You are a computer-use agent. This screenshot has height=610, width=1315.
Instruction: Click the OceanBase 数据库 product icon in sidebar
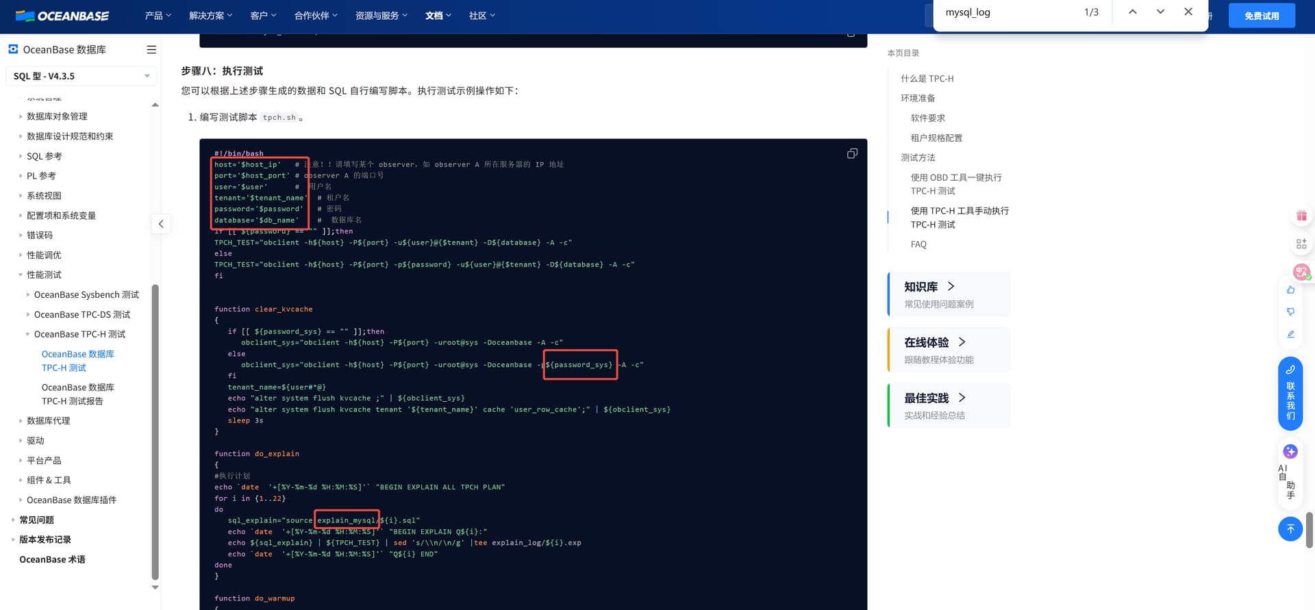coord(13,49)
